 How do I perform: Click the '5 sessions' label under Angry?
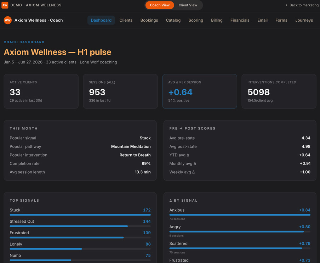pyautogui.click(x=176, y=236)
